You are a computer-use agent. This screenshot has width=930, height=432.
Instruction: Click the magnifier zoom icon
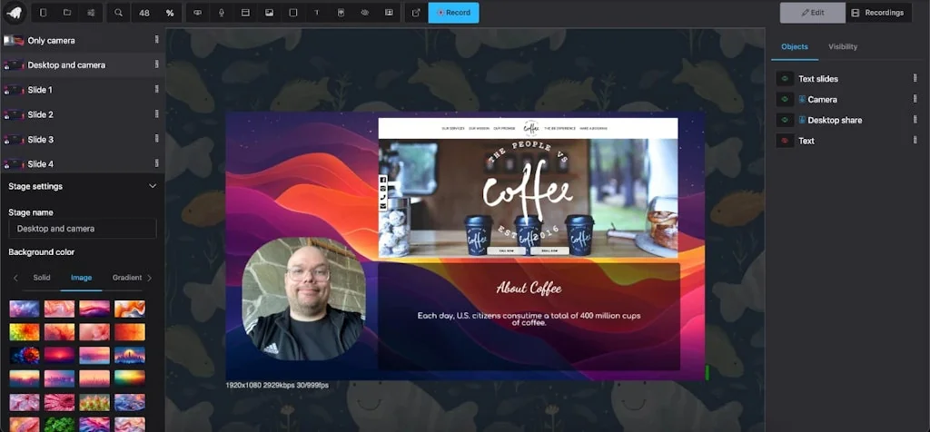coord(118,13)
